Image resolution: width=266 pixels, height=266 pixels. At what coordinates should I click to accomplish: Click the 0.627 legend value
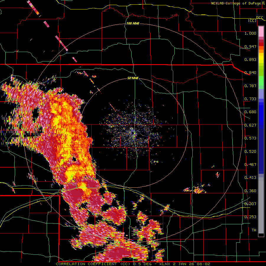coord(250,125)
